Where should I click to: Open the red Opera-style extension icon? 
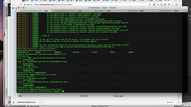161,4
